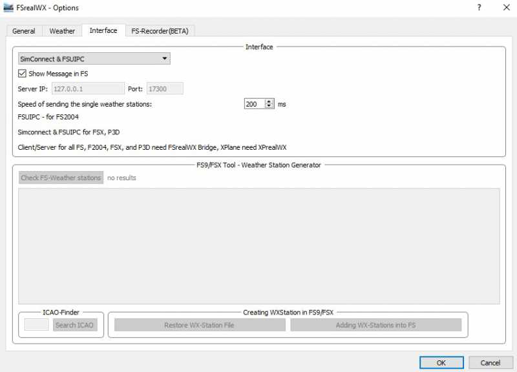Click the 'no results' status text
The image size is (517, 372).
(x=121, y=178)
